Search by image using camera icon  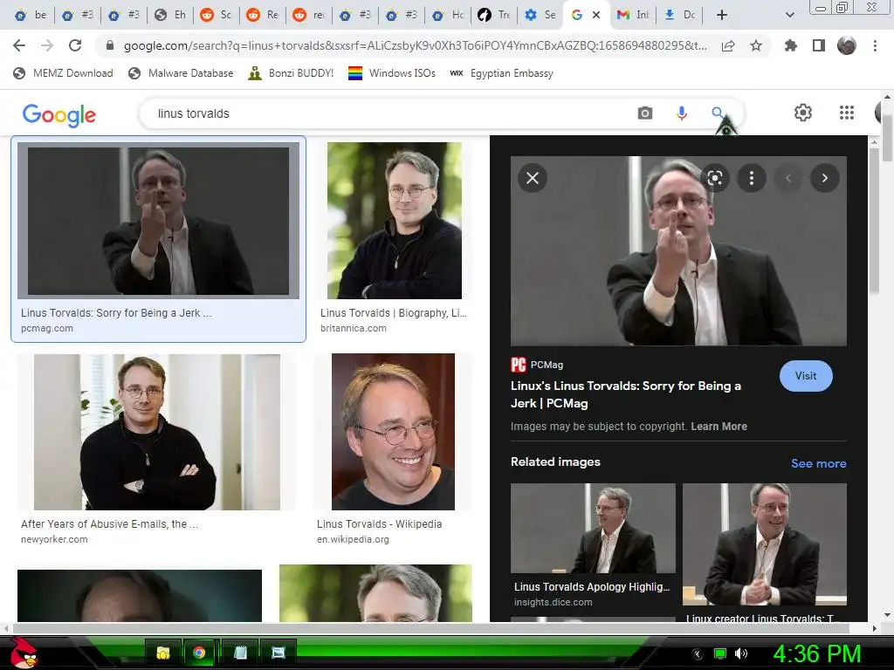(645, 113)
